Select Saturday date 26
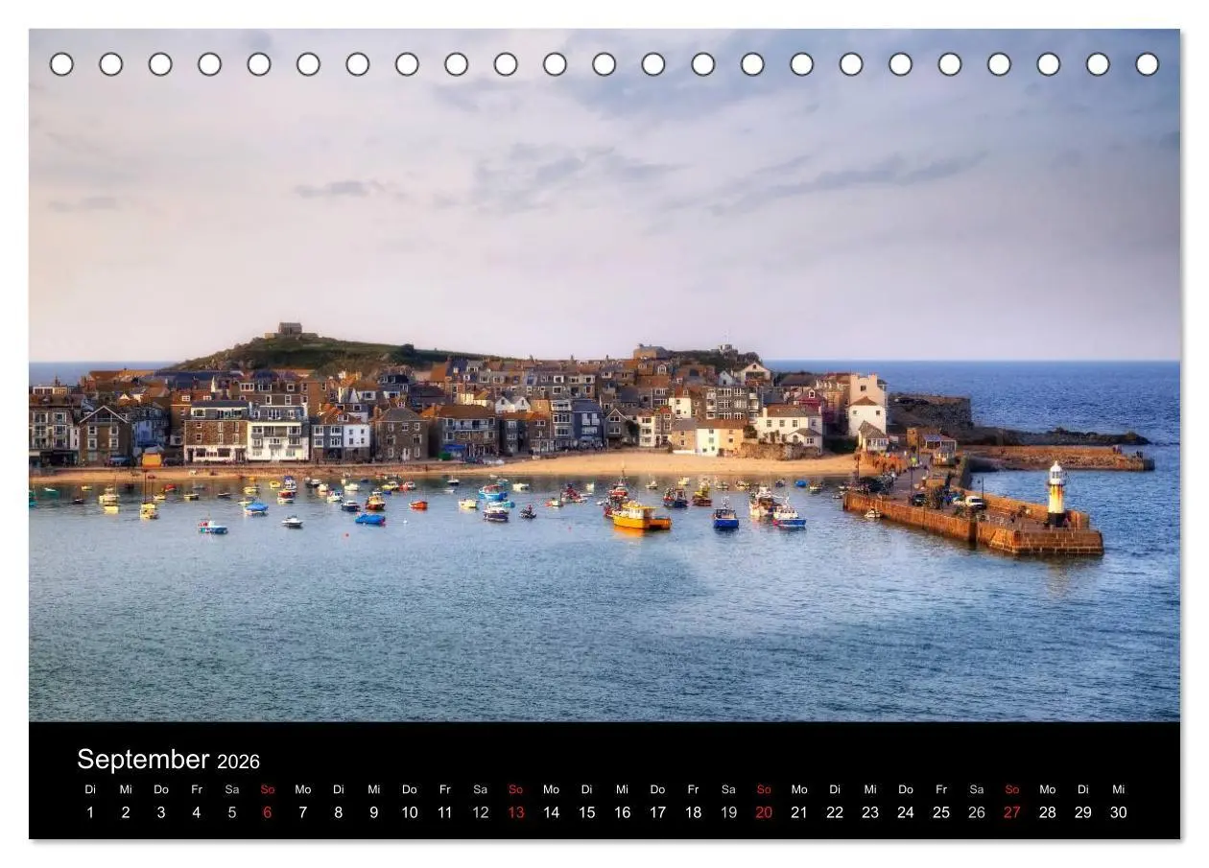 tap(977, 812)
